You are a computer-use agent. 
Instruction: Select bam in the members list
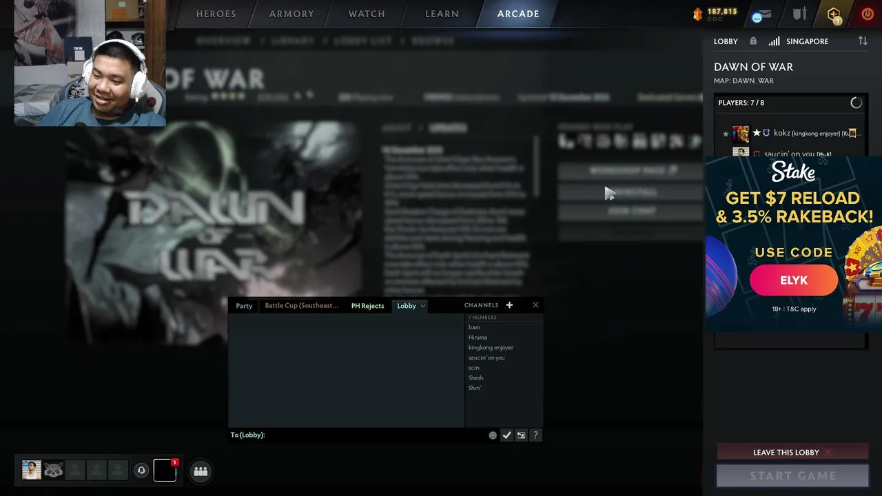click(x=474, y=327)
